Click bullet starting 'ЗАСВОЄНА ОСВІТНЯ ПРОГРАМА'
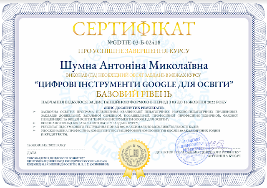Screen dimensions: 267x188 point(139,115)
